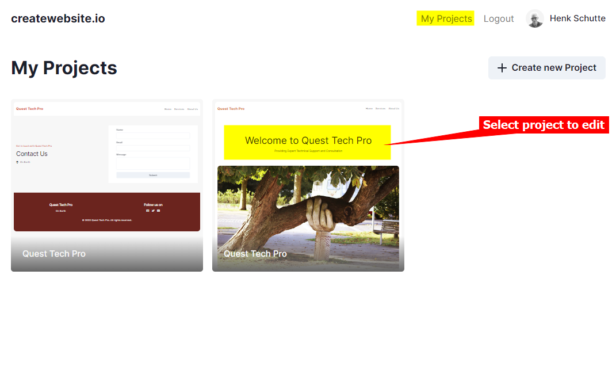The height and width of the screenshot is (385, 616).
Task: Click the createwebsite.io logo
Action: click(58, 18)
